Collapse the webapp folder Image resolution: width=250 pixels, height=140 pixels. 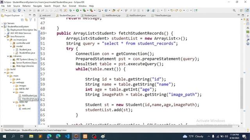[11, 82]
